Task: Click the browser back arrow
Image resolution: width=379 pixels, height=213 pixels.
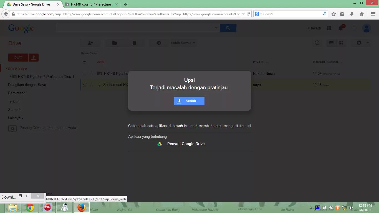Action: (x=6, y=14)
